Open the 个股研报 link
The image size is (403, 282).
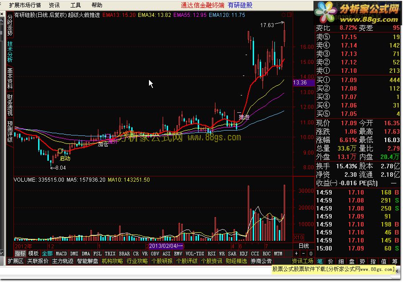(x=162, y=261)
